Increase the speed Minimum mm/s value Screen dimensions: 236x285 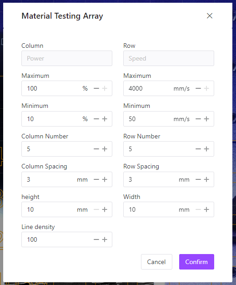point(206,119)
